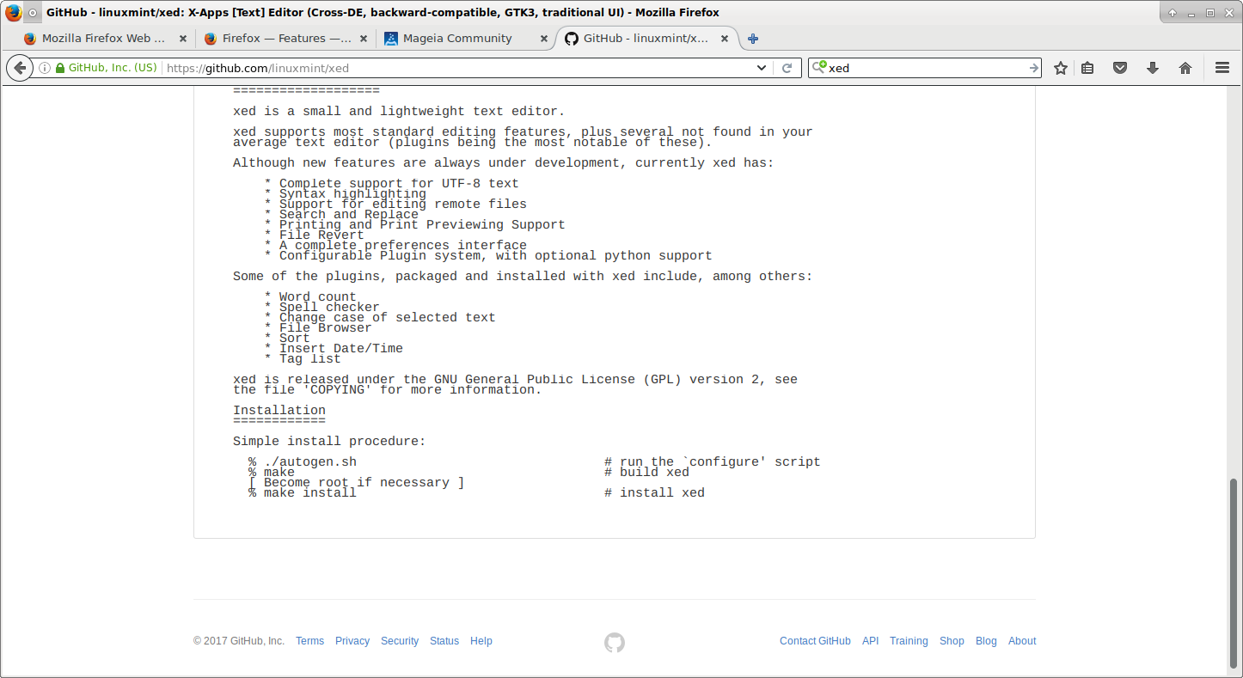Close the Firefox — Features tab
1243x678 pixels.
[364, 39]
